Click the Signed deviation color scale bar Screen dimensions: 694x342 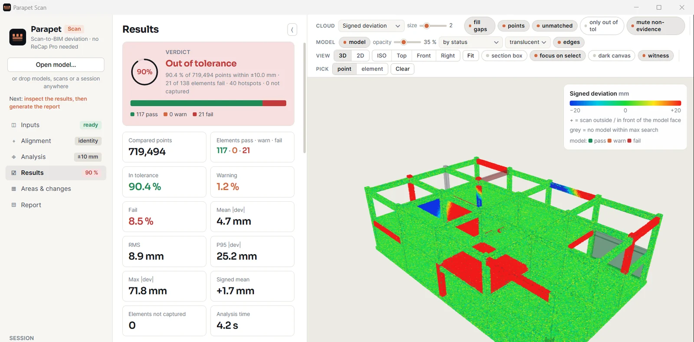coord(625,103)
